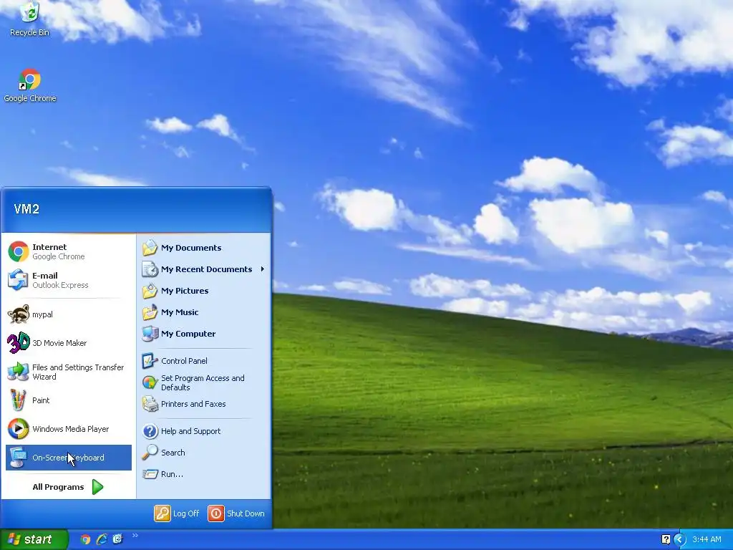Open the Recycle Bin desktop icon
733x550 pixels.
pyautogui.click(x=29, y=19)
